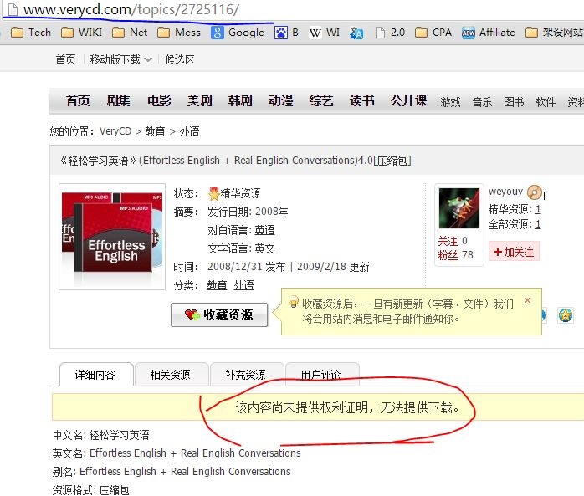Click the 外语 breadcrumb link

coord(190,131)
